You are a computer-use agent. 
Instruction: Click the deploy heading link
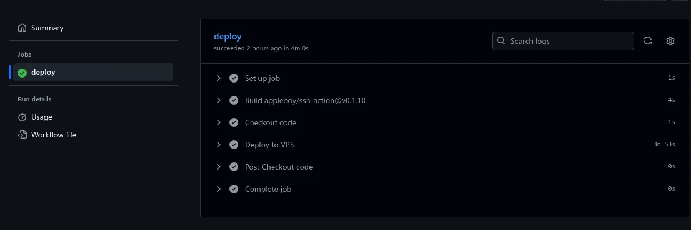228,37
